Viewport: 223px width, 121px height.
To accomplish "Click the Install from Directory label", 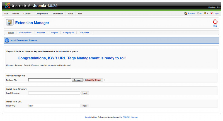I will (16, 89).
